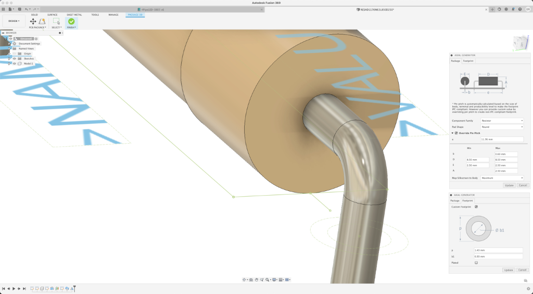Select the Move tool in PCB Package
The image size is (533, 294).
(x=33, y=21)
